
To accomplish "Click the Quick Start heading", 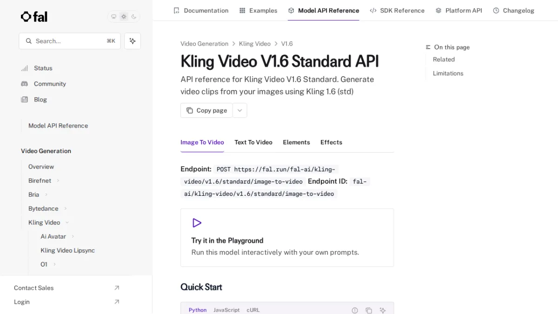I will pos(201,287).
